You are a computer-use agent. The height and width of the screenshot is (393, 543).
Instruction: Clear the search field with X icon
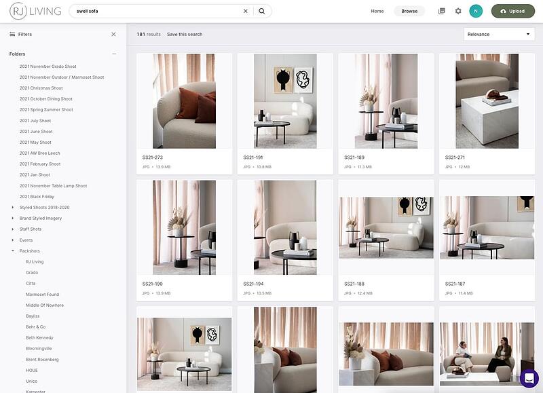click(x=246, y=11)
